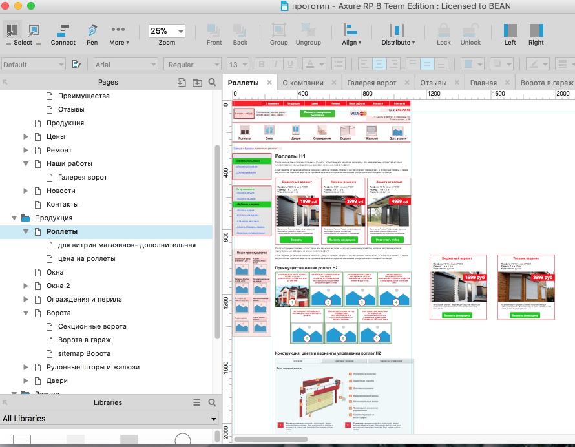Switch to the О компании tab
Viewport: 575px width, 447px height.
(303, 83)
